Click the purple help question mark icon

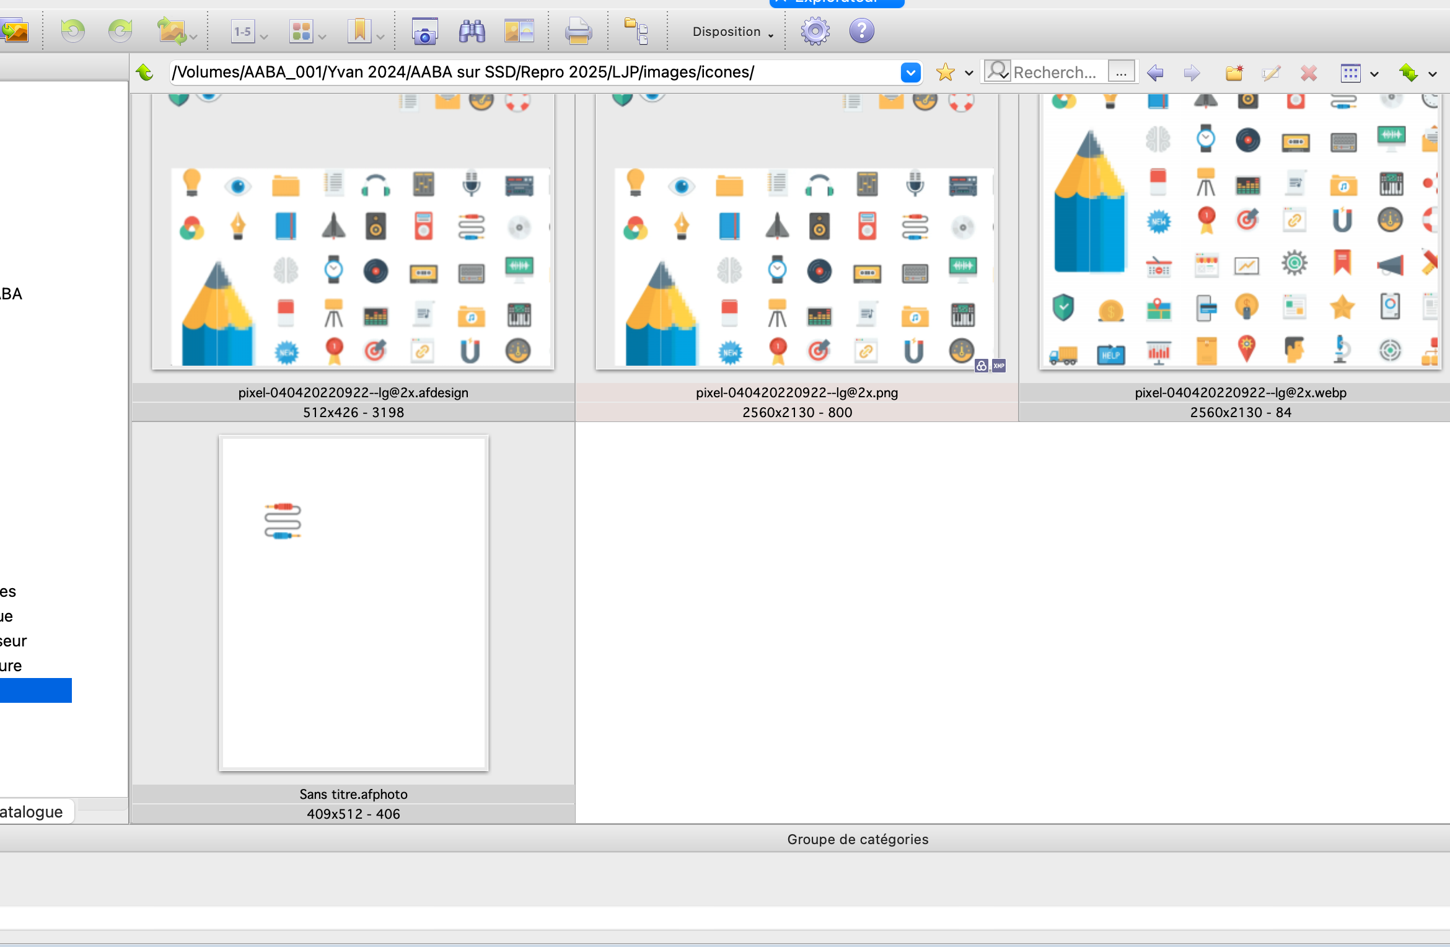(x=861, y=31)
